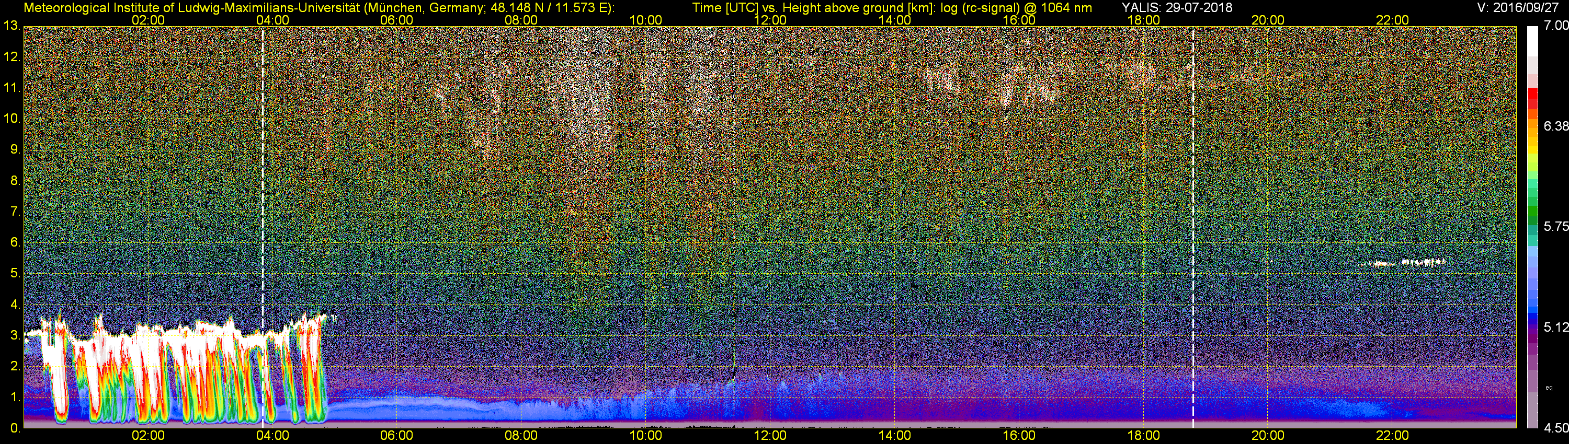The height and width of the screenshot is (444, 1569).
Task: Click the white dashed vertical marker near 04:00
Action: click(x=263, y=227)
